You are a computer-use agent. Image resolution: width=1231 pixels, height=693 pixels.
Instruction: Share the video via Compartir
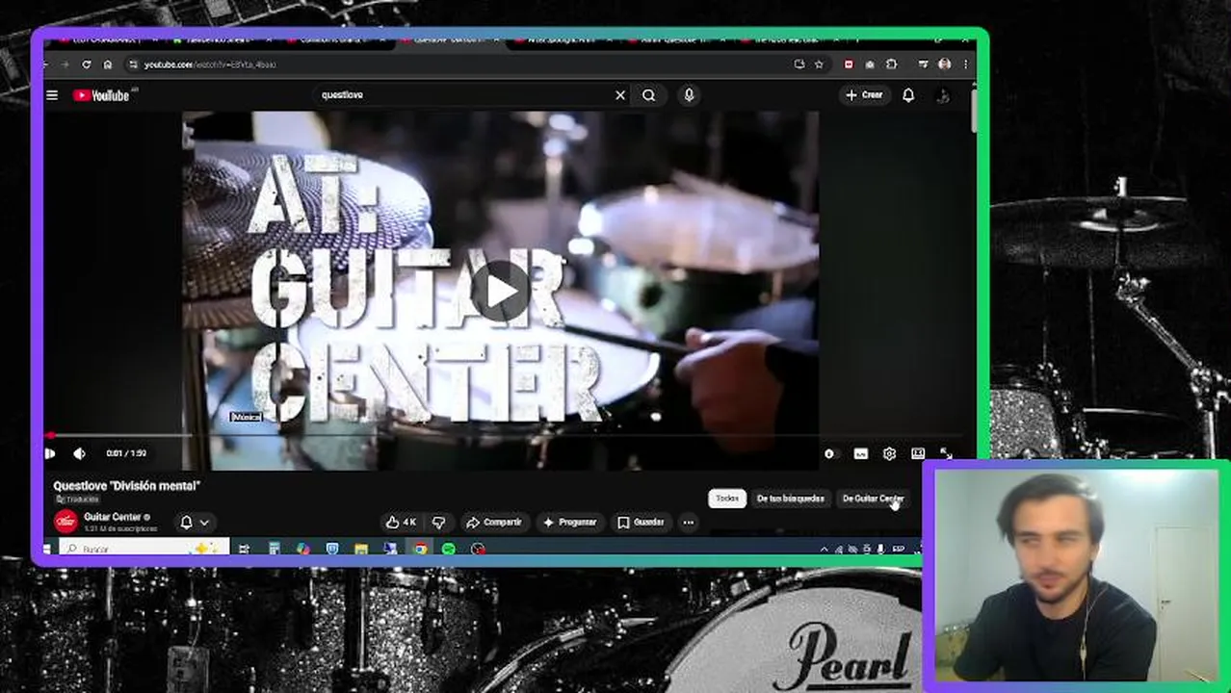pyautogui.click(x=493, y=523)
